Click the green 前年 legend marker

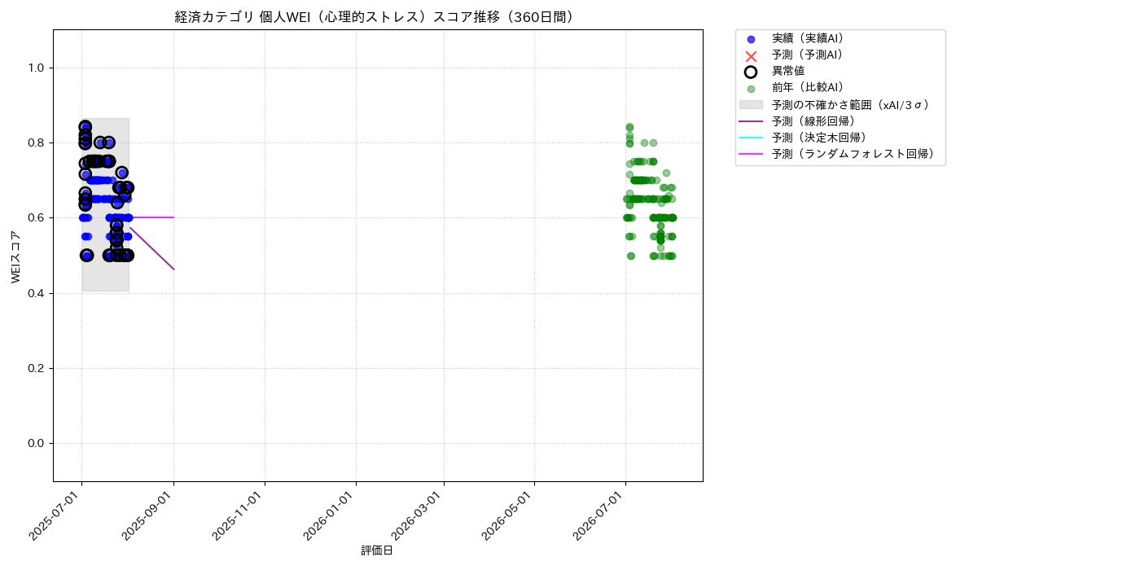(x=751, y=89)
